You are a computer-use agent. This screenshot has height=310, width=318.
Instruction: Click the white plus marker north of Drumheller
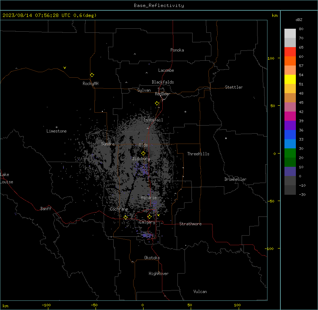coord(226,138)
